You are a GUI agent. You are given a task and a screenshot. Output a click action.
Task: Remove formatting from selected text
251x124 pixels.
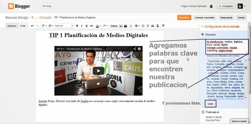pos(158,26)
